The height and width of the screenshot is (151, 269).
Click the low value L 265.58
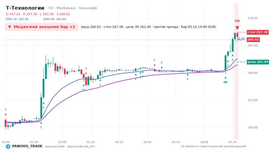pos(47,14)
